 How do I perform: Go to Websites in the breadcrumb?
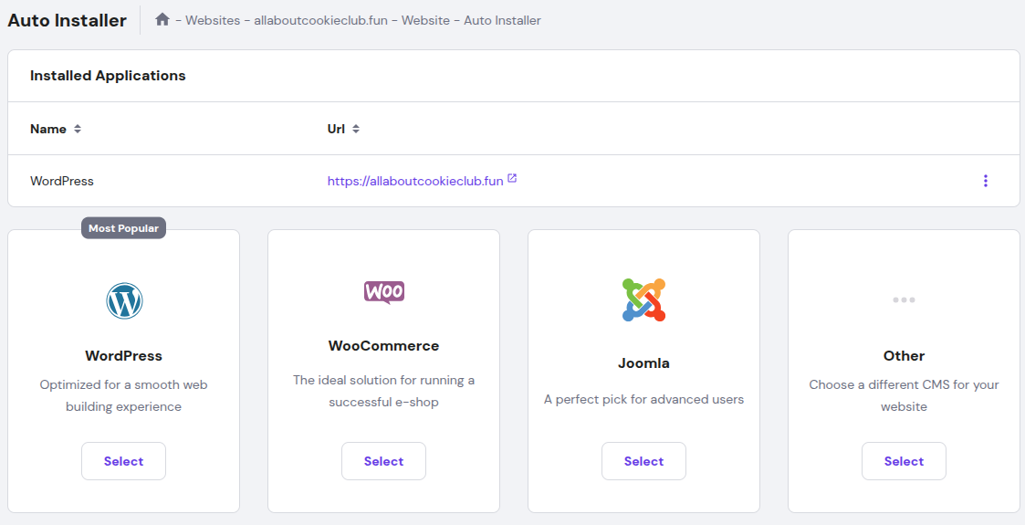(213, 20)
